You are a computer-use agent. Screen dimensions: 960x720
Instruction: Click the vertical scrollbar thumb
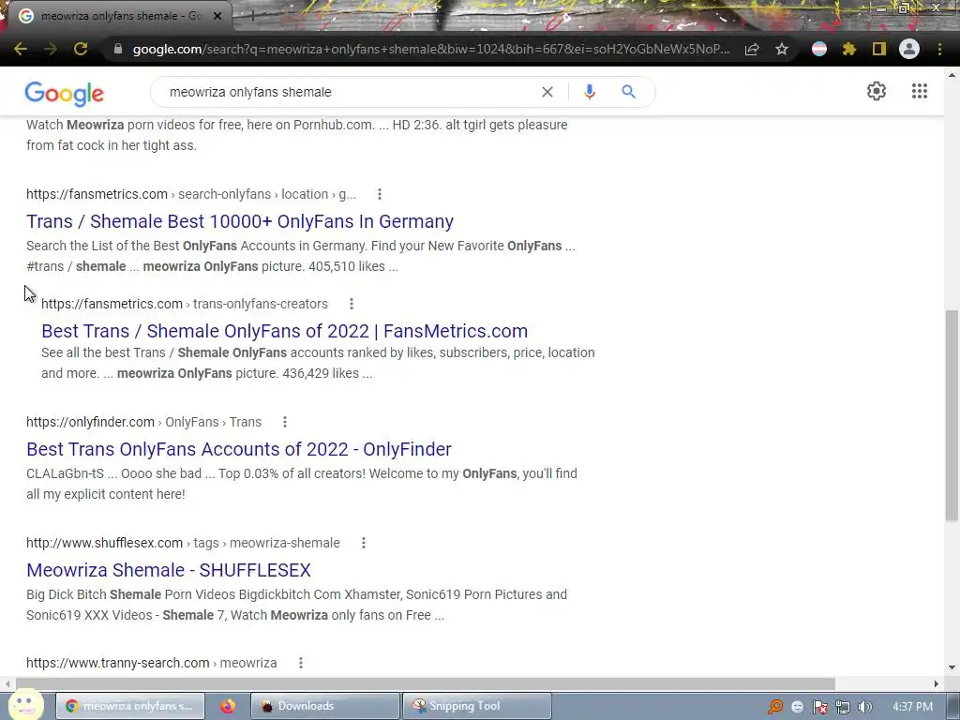[952, 415]
